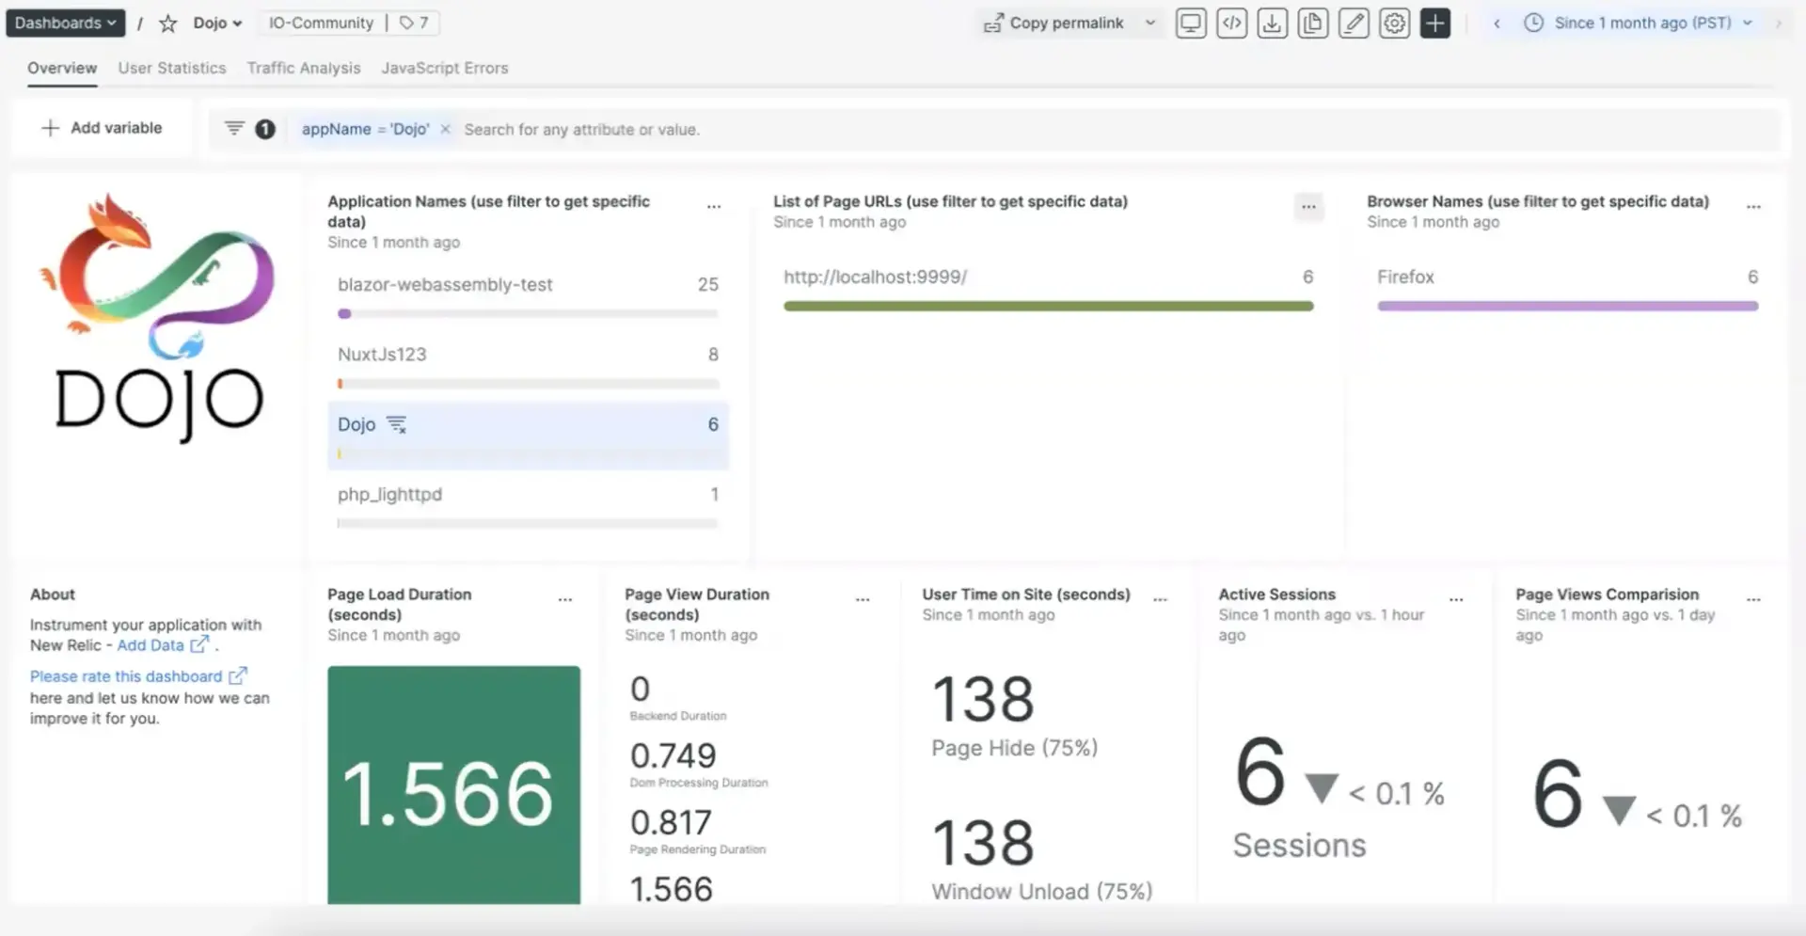The image size is (1806, 936).
Task: Click the download dashboard icon
Action: (1272, 24)
